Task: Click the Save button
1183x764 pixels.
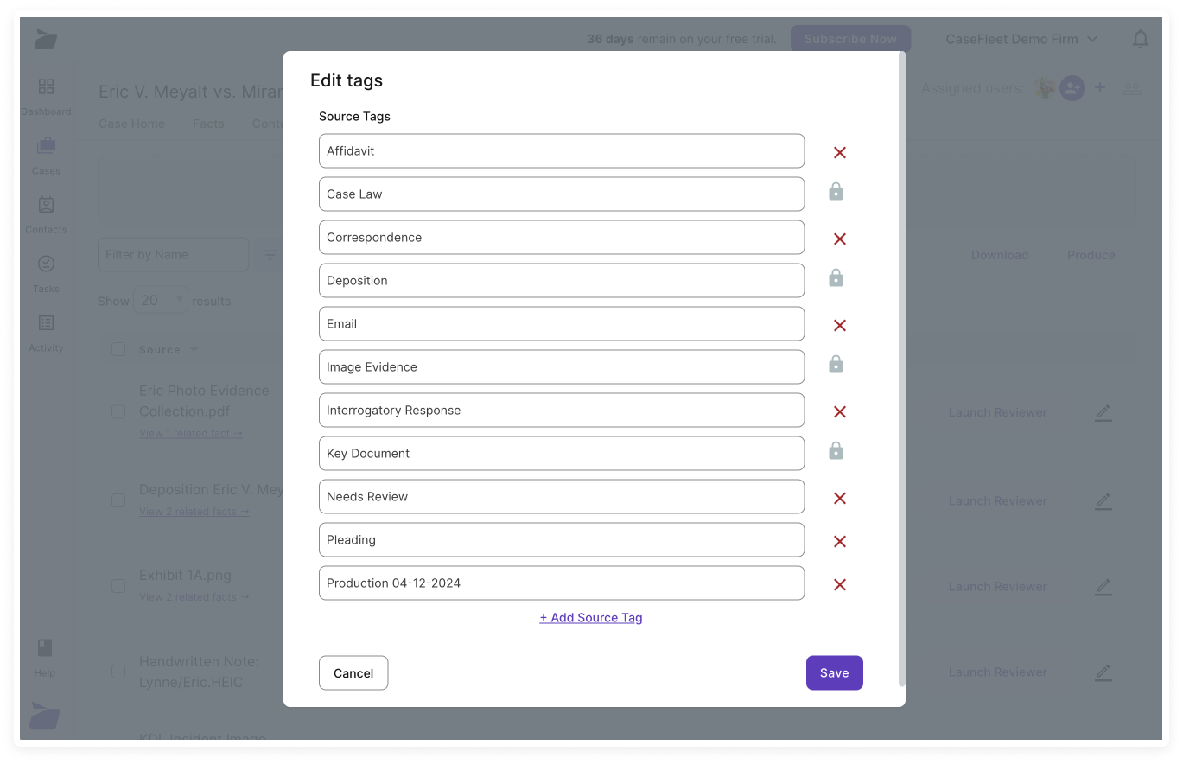Action: (x=834, y=672)
